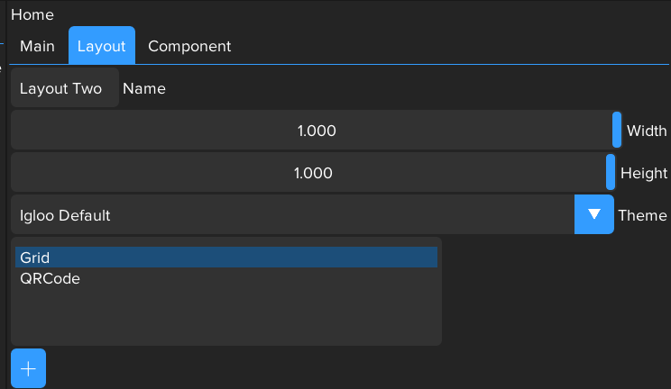
Task: Click the Name label
Action: coord(144,88)
